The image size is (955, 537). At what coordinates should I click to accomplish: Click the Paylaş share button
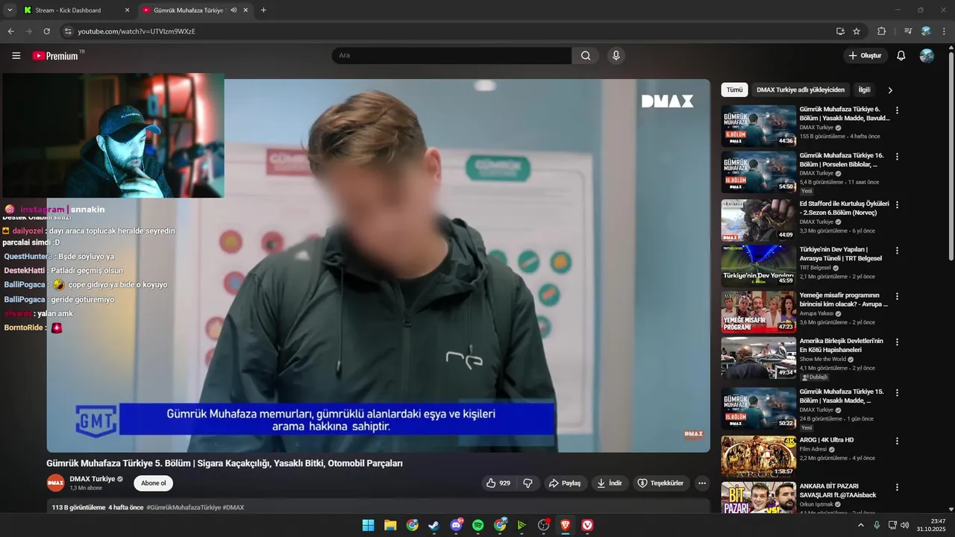coord(565,483)
